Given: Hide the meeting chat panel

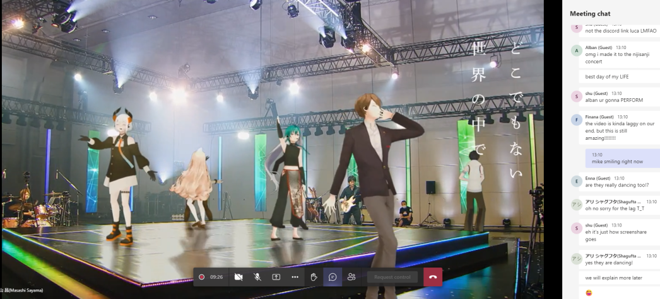Looking at the screenshot, I should tap(333, 277).
